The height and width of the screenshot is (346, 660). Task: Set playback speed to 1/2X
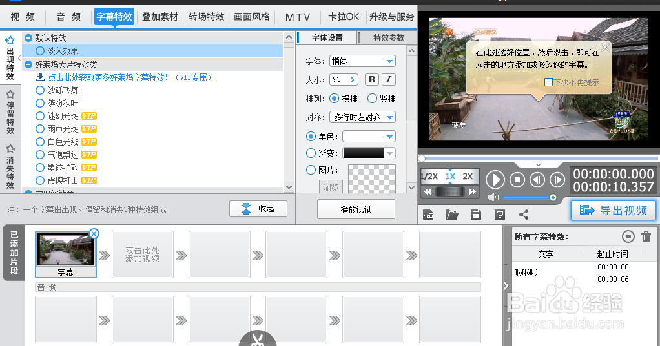[x=429, y=177]
